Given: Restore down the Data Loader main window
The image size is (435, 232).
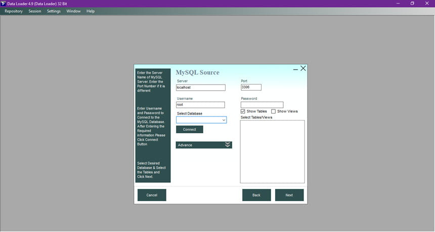Looking at the screenshot, I should pos(412,4).
